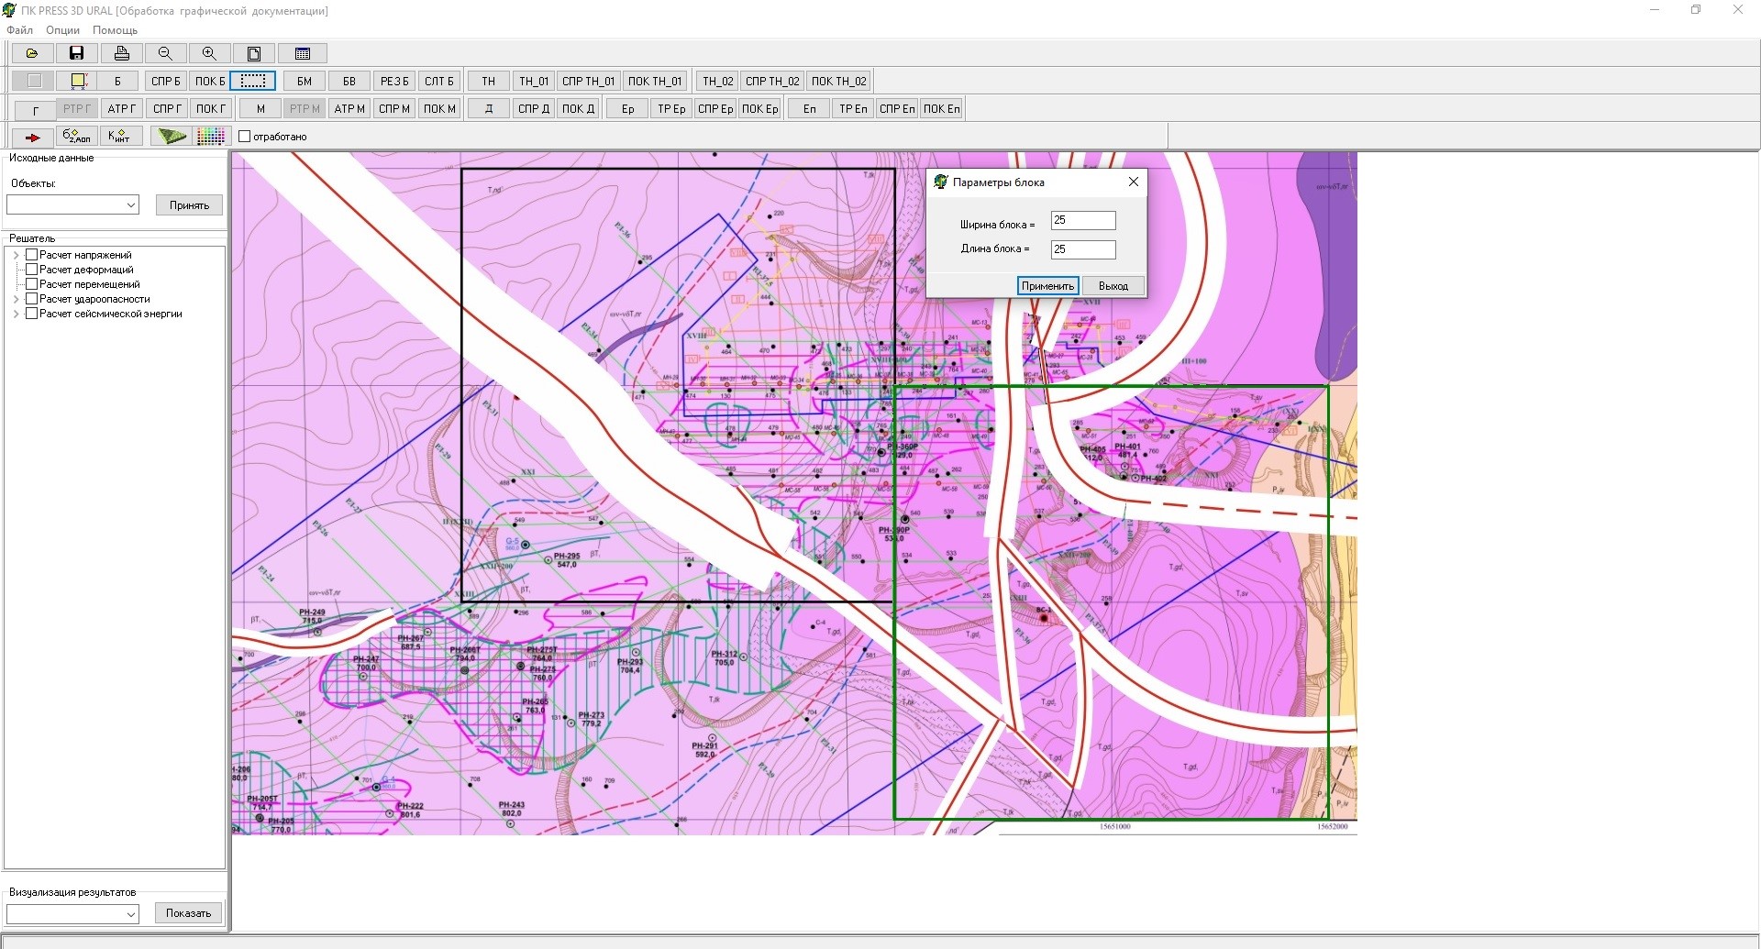Click the БМ toolbar button
Viewport: 1761px width, 949px height.
pyautogui.click(x=305, y=81)
